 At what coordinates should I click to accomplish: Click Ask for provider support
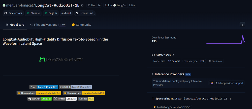[x=227, y=83]
